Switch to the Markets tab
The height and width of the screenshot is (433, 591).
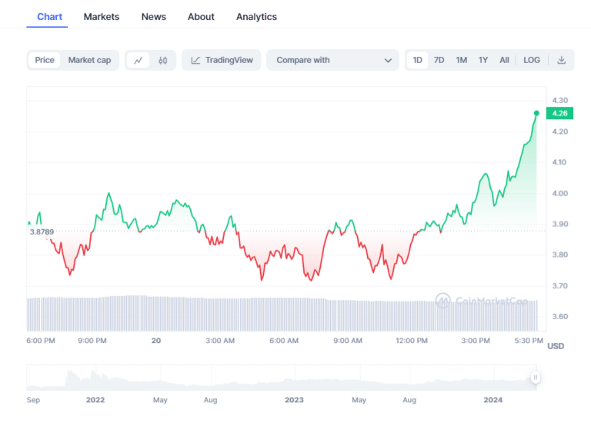[x=102, y=16]
